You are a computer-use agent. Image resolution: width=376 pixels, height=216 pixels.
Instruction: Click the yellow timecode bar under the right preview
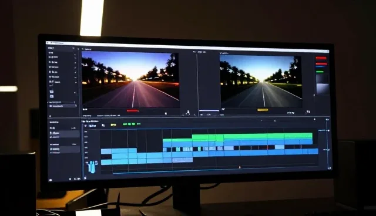pyautogui.click(x=263, y=110)
